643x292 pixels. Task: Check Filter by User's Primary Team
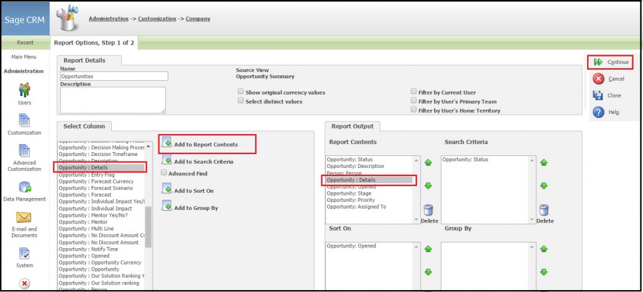click(414, 101)
